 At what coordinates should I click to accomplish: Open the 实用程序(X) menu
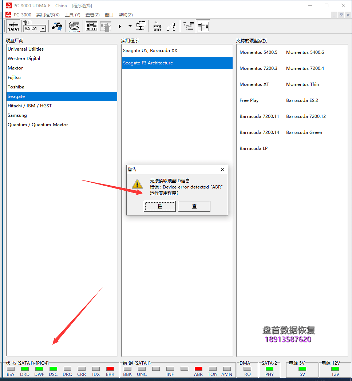tap(48, 15)
